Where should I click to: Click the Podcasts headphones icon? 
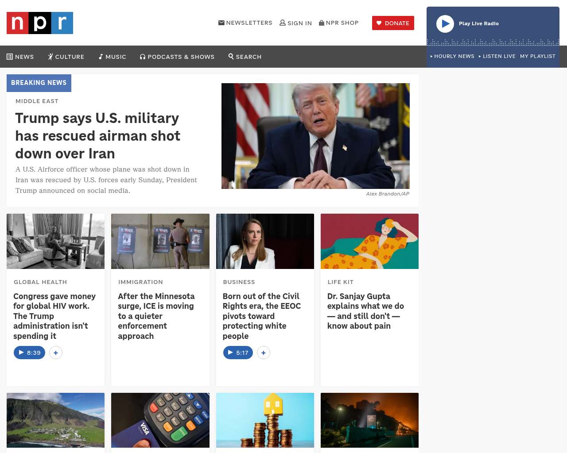point(143,57)
